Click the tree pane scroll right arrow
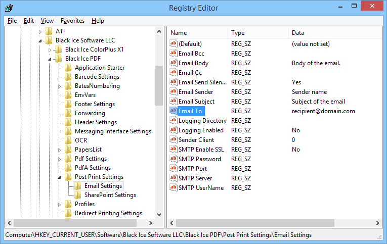 pyautogui.click(x=151, y=223)
